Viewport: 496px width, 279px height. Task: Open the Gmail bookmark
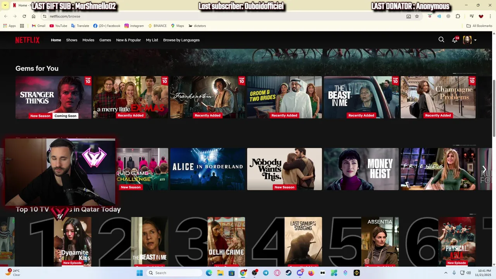click(x=38, y=26)
